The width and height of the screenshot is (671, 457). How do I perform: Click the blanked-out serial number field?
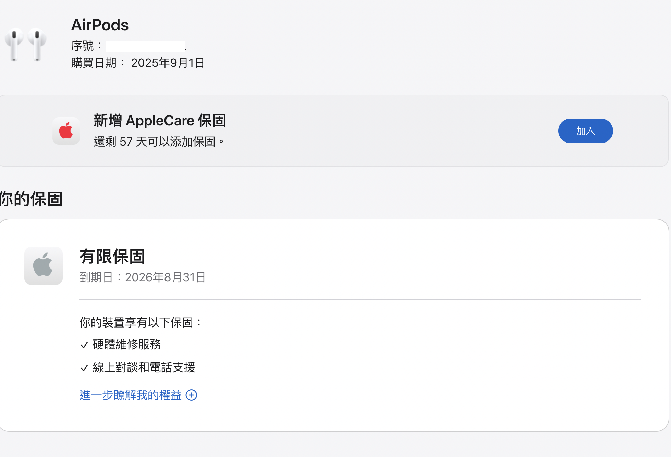point(146,46)
